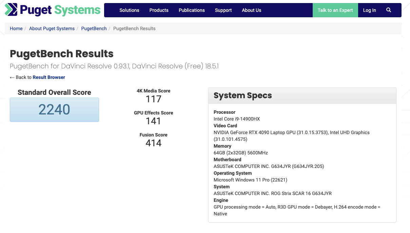Open site search with the magnifier icon

coord(389,10)
